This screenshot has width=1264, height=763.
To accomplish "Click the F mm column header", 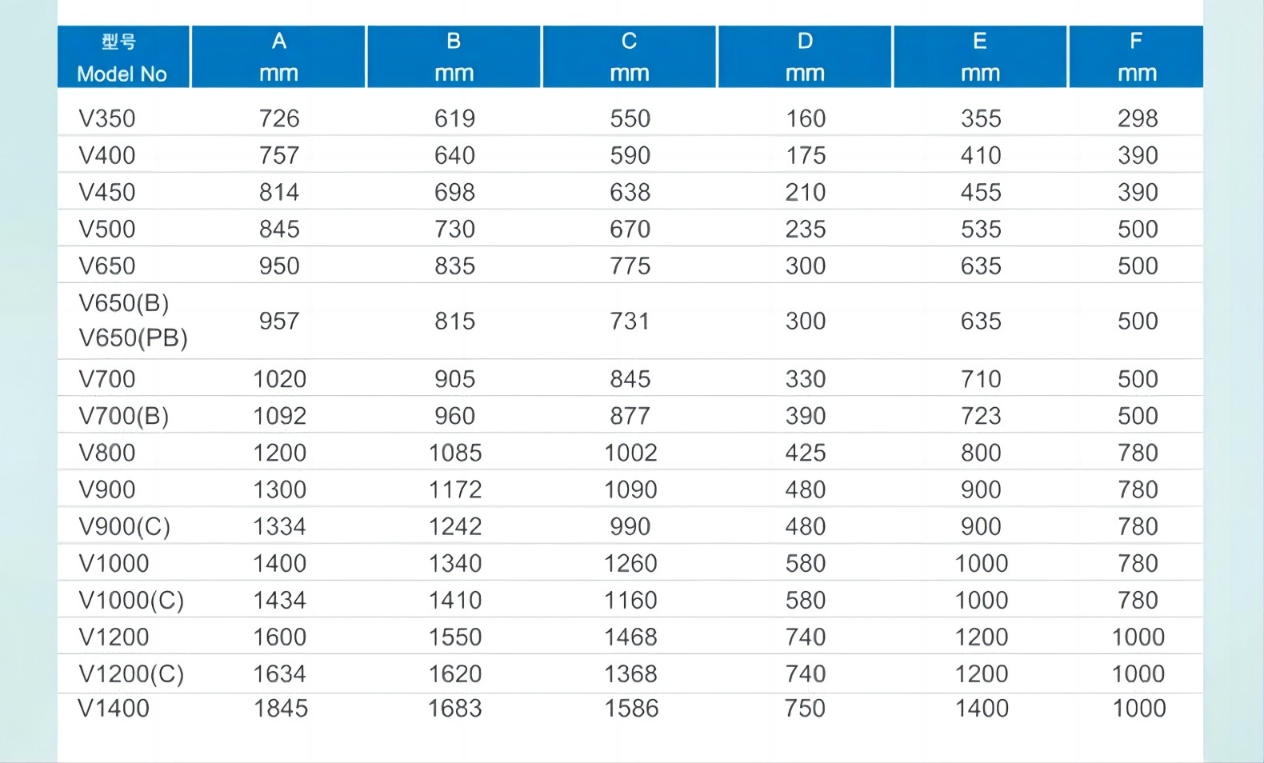I will point(1136,57).
